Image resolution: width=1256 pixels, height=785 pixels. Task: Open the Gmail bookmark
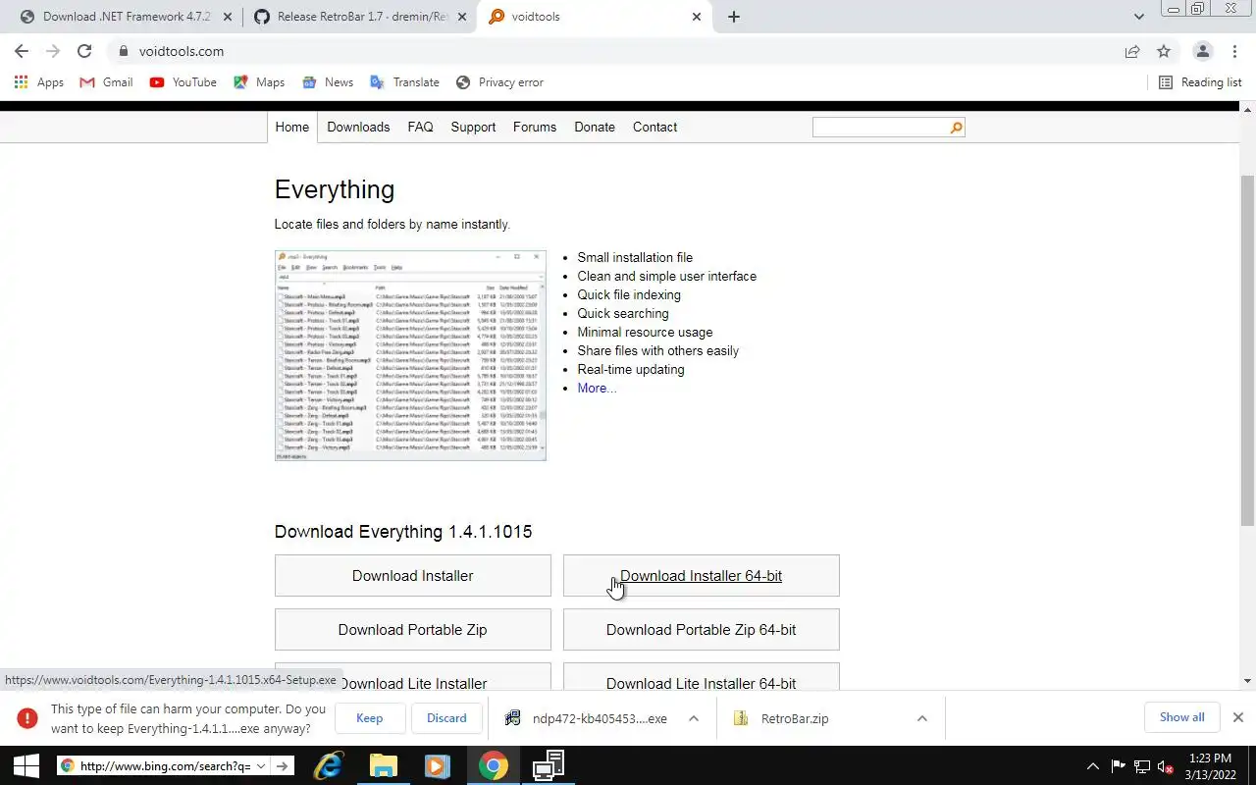click(x=106, y=82)
